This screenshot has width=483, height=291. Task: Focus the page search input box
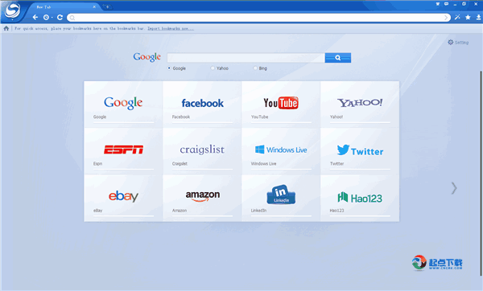tap(246, 58)
